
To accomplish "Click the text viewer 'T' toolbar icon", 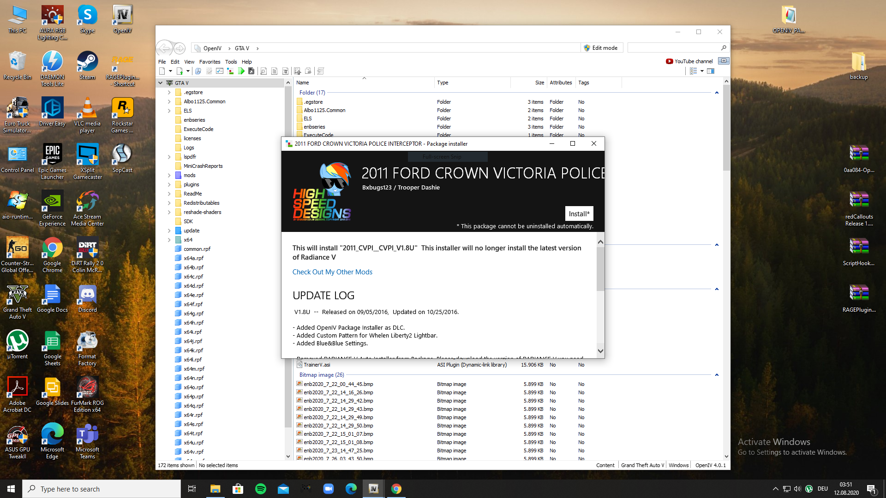I will point(285,71).
